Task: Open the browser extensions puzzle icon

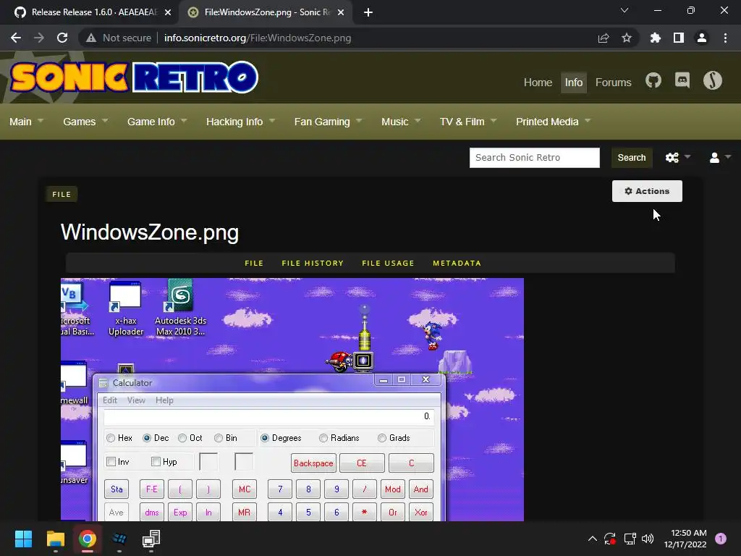Action: 655,38
